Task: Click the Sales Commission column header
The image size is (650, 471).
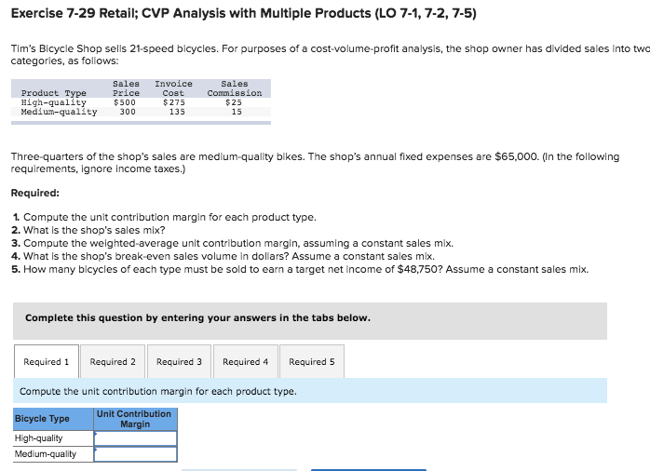Action: click(x=235, y=88)
